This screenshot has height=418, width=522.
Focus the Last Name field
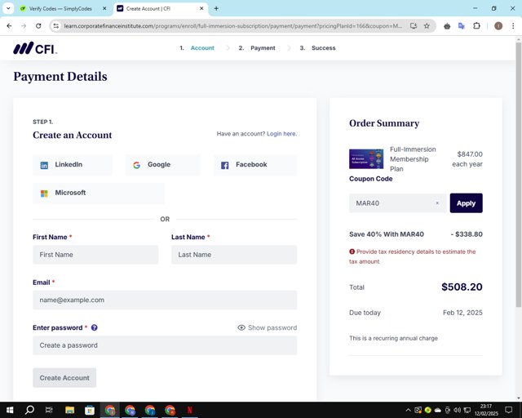[x=234, y=255]
